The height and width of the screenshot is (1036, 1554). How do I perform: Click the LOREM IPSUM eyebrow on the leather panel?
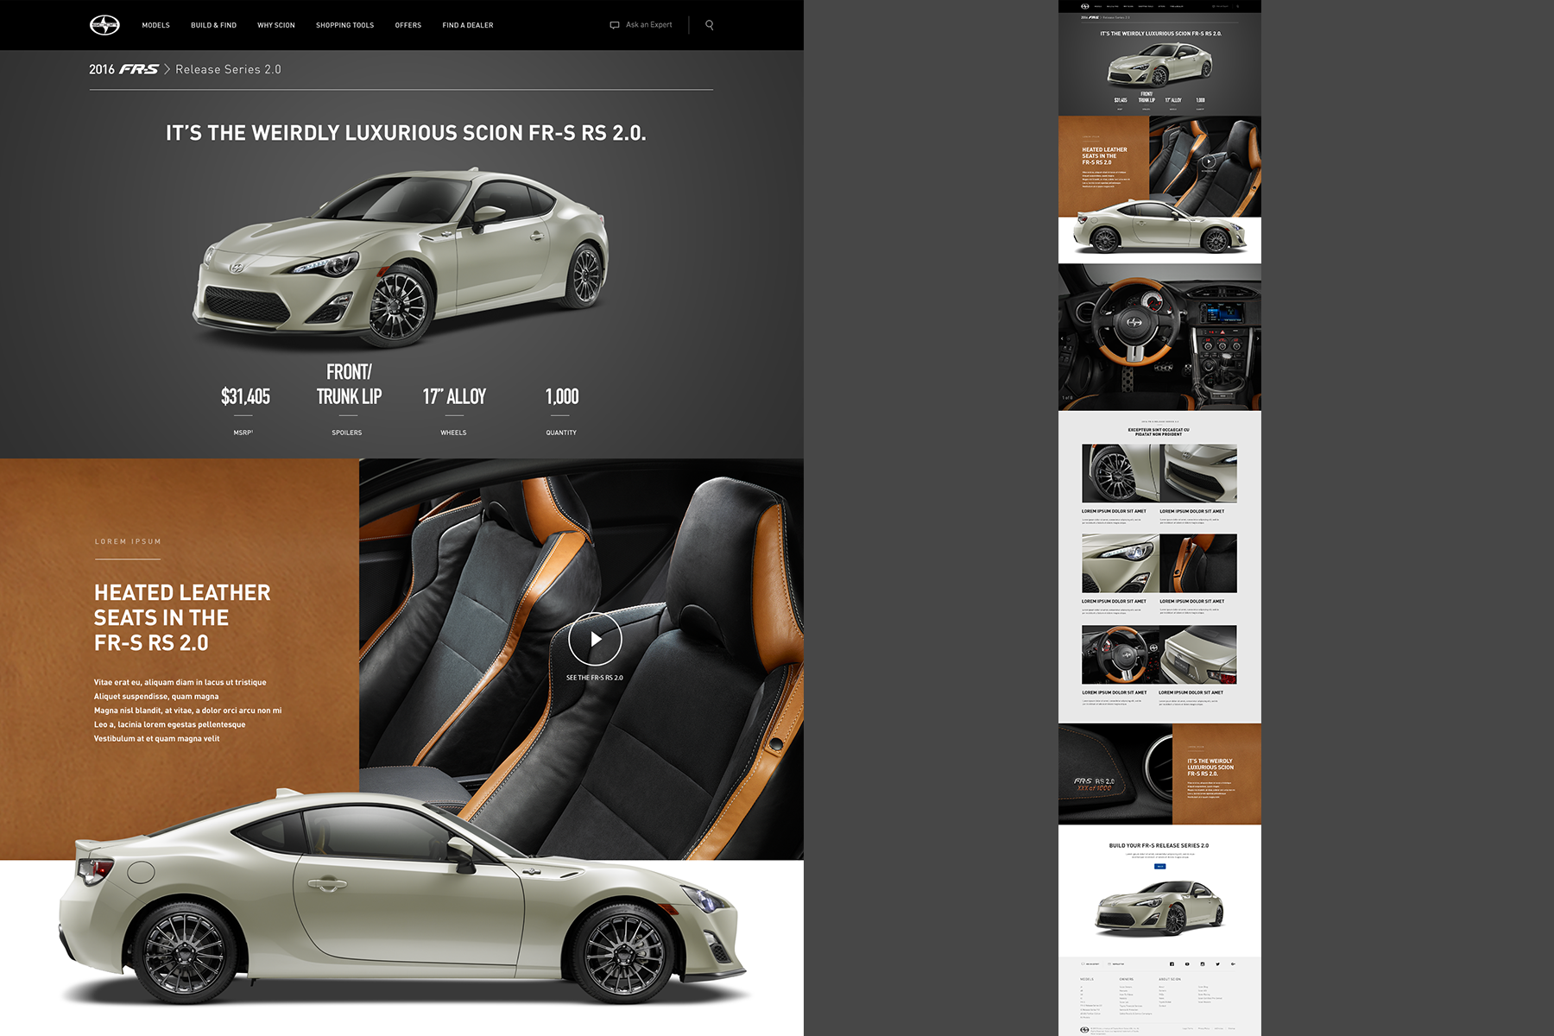tap(128, 541)
